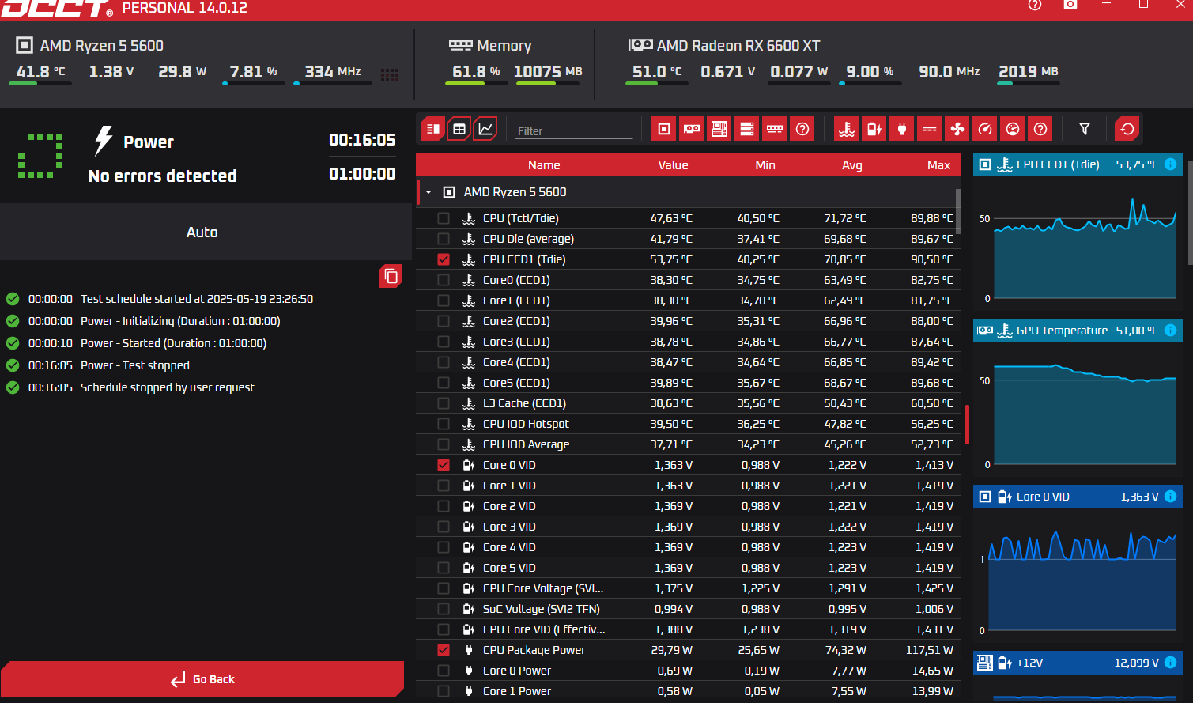Check the SoC Voltage (SVI2 TFN) checkbox
The height and width of the screenshot is (703, 1193).
click(x=444, y=609)
